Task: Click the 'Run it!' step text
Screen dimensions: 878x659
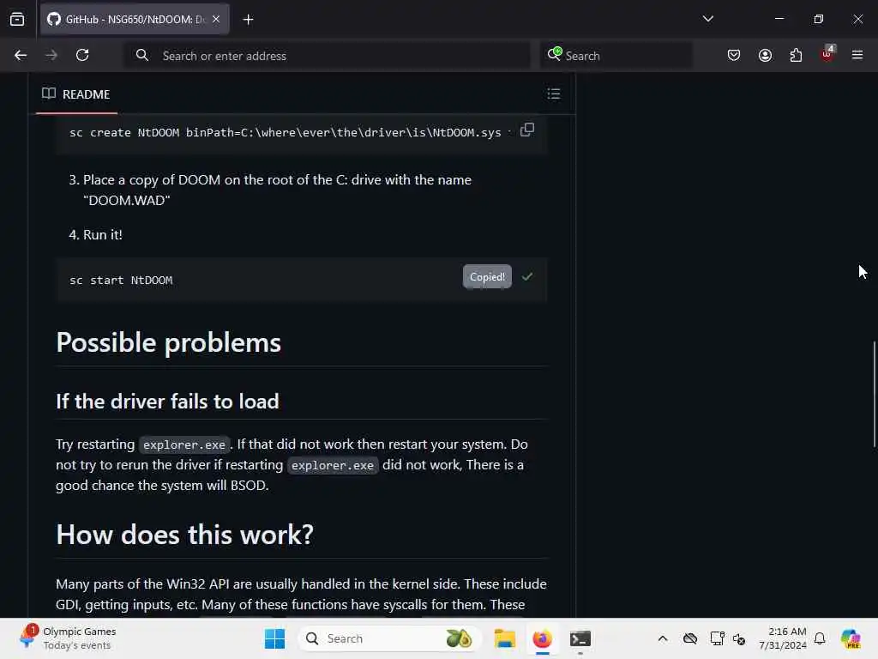Action: pyautogui.click(x=103, y=235)
